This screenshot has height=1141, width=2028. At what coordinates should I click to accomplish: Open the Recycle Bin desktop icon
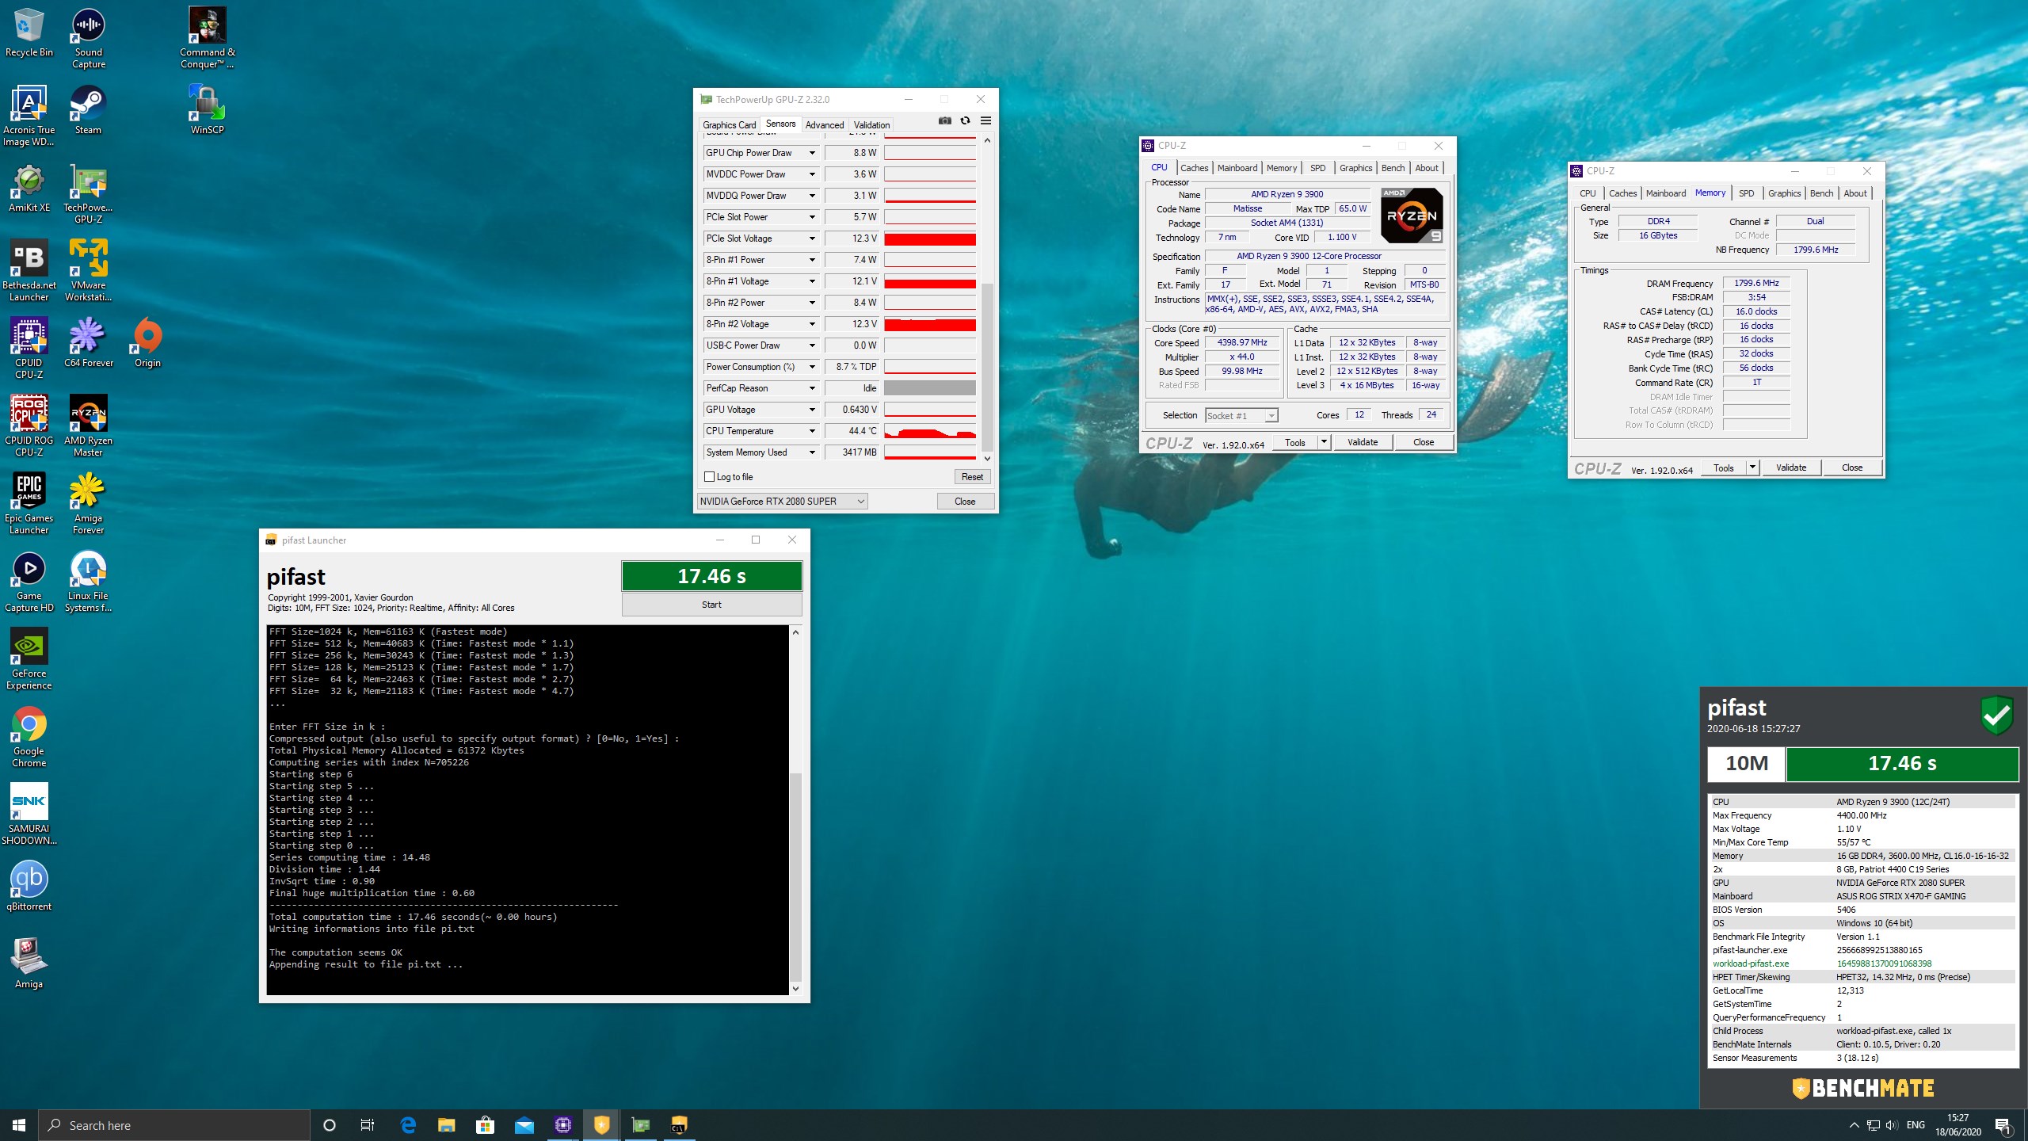(29, 32)
